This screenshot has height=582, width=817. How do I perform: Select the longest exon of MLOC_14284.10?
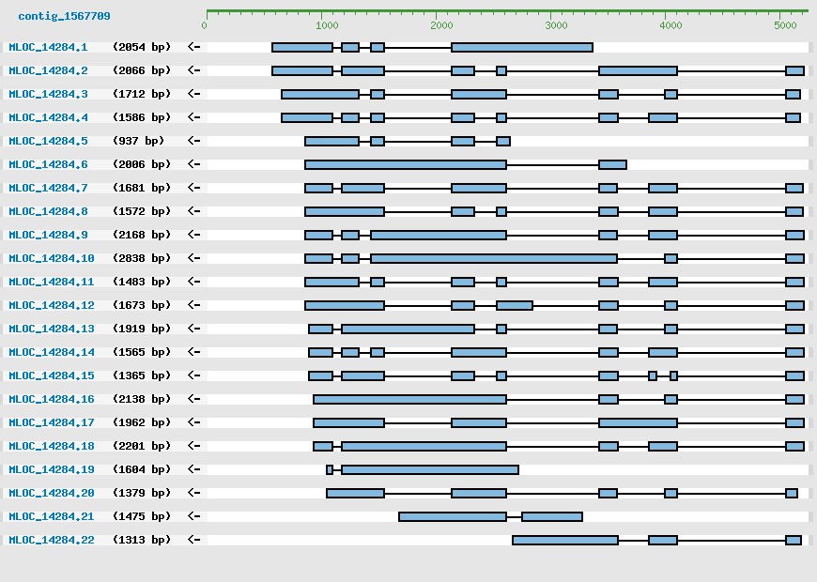tap(494, 258)
